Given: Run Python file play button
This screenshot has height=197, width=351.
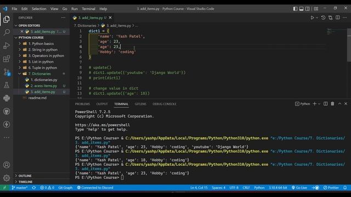Looking at the screenshot, I should (x=312, y=18).
